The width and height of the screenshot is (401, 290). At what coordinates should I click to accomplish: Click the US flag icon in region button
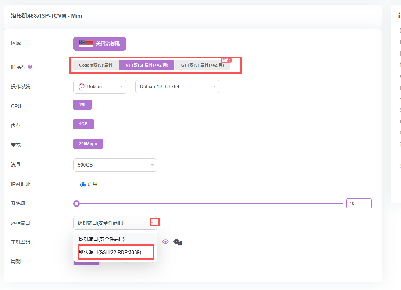pos(86,44)
